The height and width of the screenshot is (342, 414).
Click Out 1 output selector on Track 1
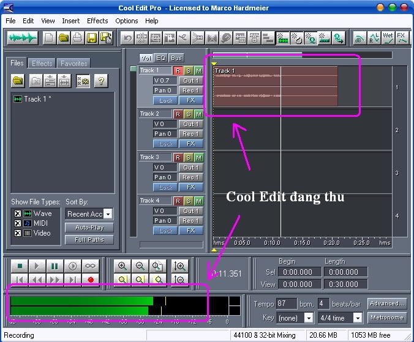(191, 81)
